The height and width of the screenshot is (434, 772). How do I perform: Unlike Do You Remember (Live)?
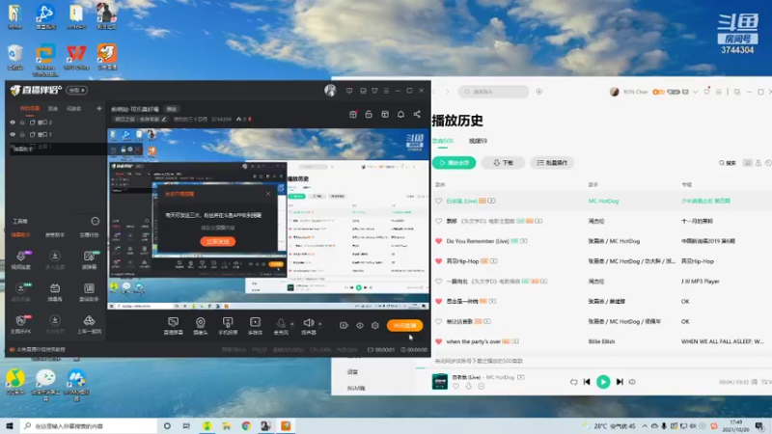438,241
